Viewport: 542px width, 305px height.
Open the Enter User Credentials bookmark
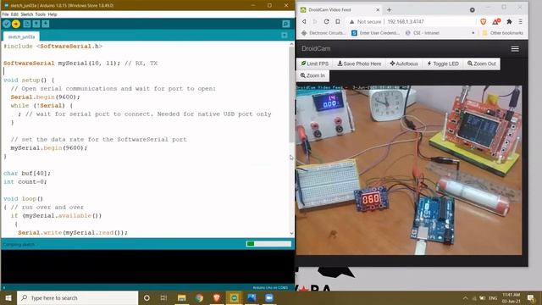375,33
